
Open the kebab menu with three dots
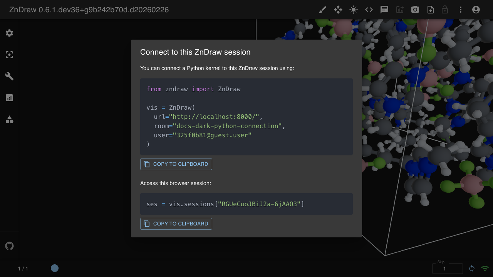point(461,10)
